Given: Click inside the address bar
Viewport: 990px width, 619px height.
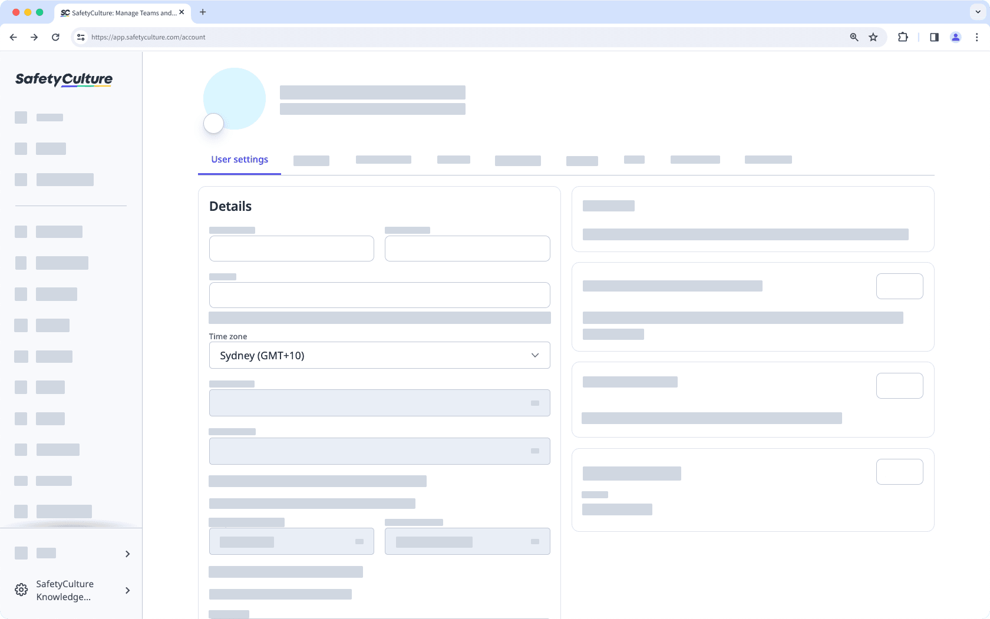Looking at the screenshot, I should [x=236, y=37].
